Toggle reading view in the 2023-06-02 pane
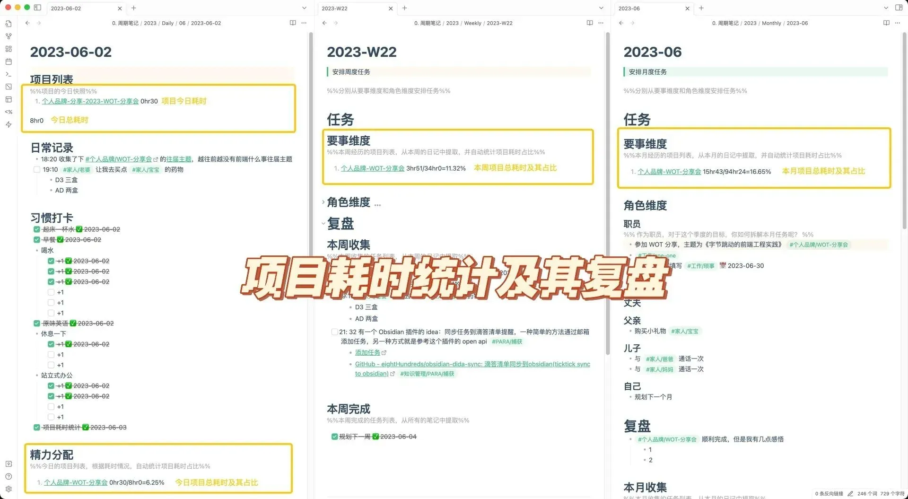This screenshot has height=499, width=908. pyautogui.click(x=293, y=23)
